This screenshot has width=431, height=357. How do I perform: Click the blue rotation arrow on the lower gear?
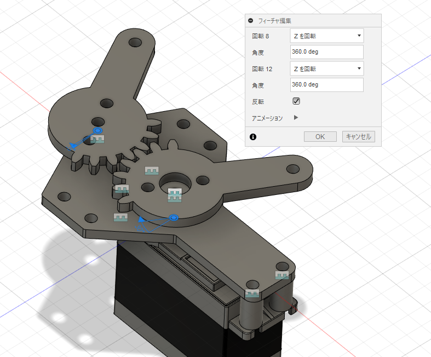pyautogui.click(x=141, y=220)
